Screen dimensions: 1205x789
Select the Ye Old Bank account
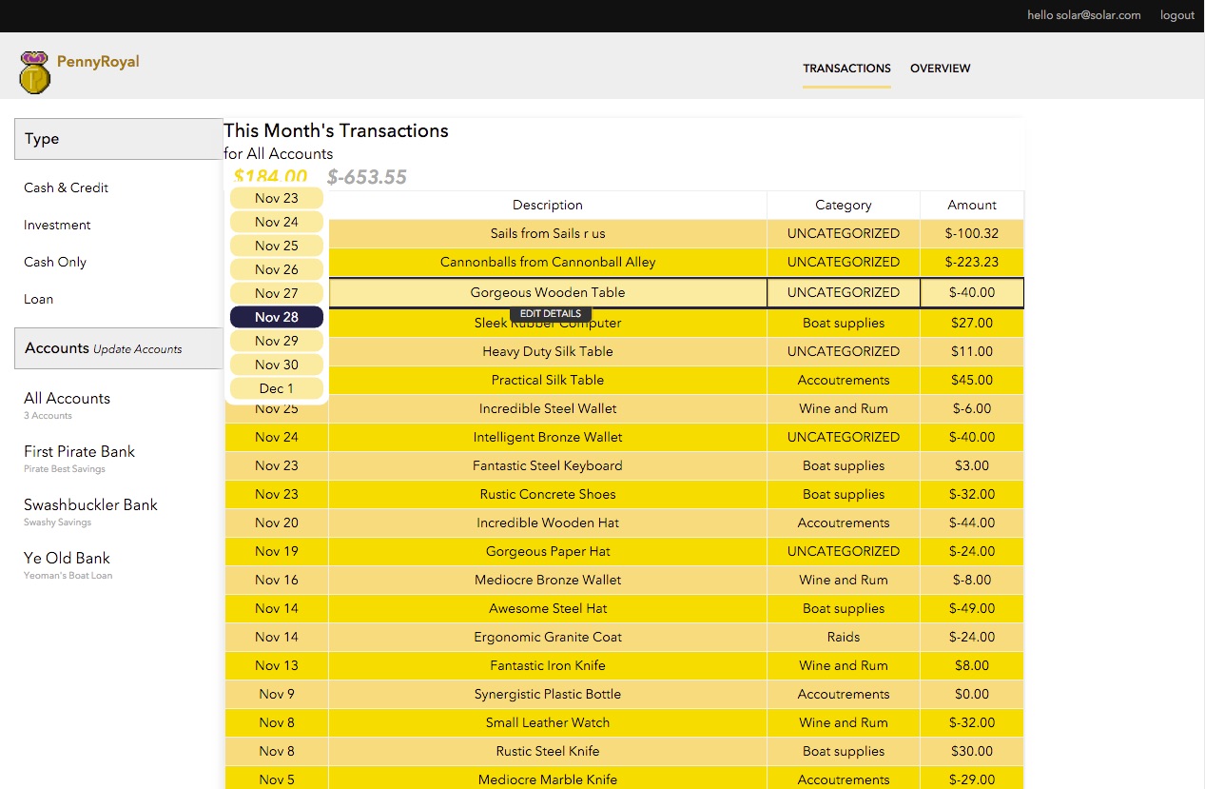pos(68,559)
